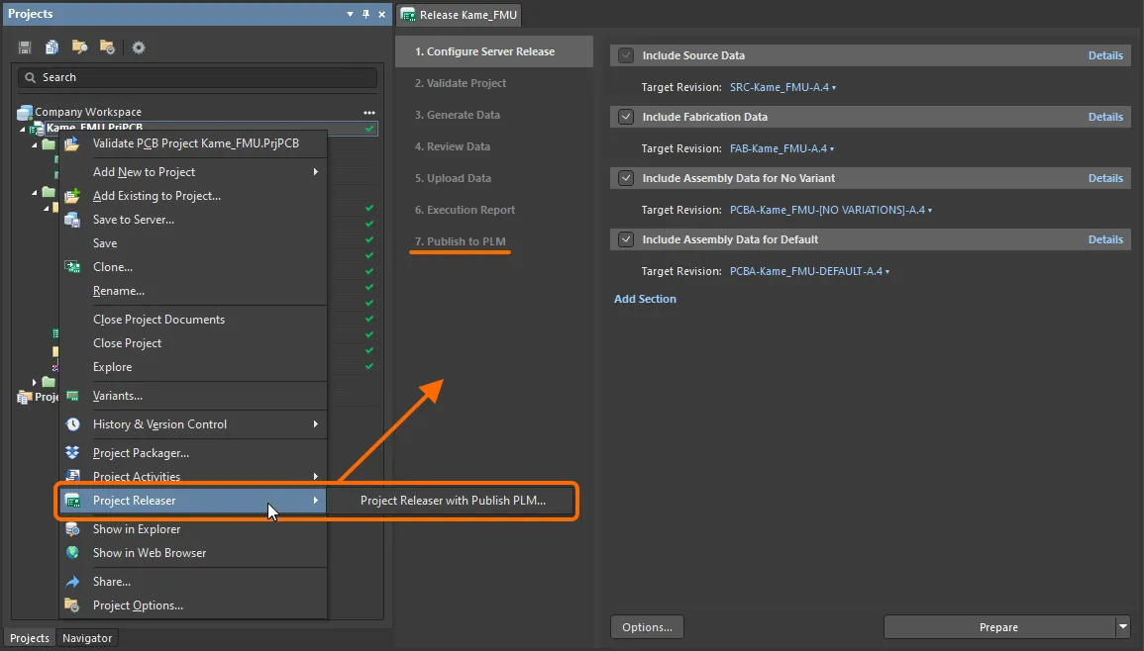Disable Include Assembly Data for Default
The height and width of the screenshot is (651, 1144).
625,239
